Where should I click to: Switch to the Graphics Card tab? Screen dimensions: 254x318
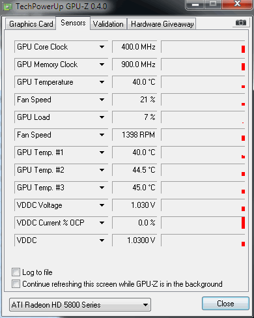(x=31, y=24)
